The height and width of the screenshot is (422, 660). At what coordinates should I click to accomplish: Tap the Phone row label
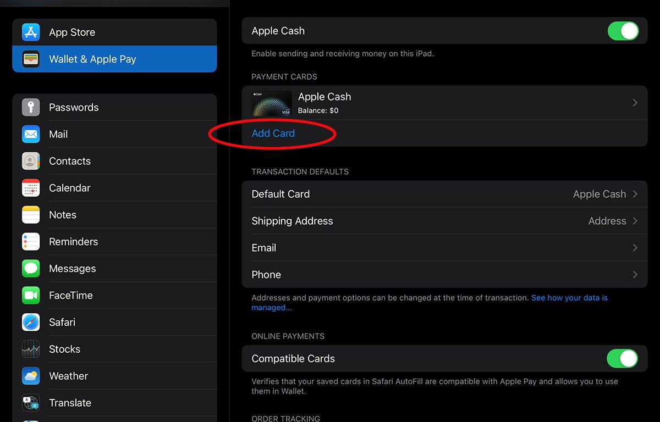(x=266, y=275)
